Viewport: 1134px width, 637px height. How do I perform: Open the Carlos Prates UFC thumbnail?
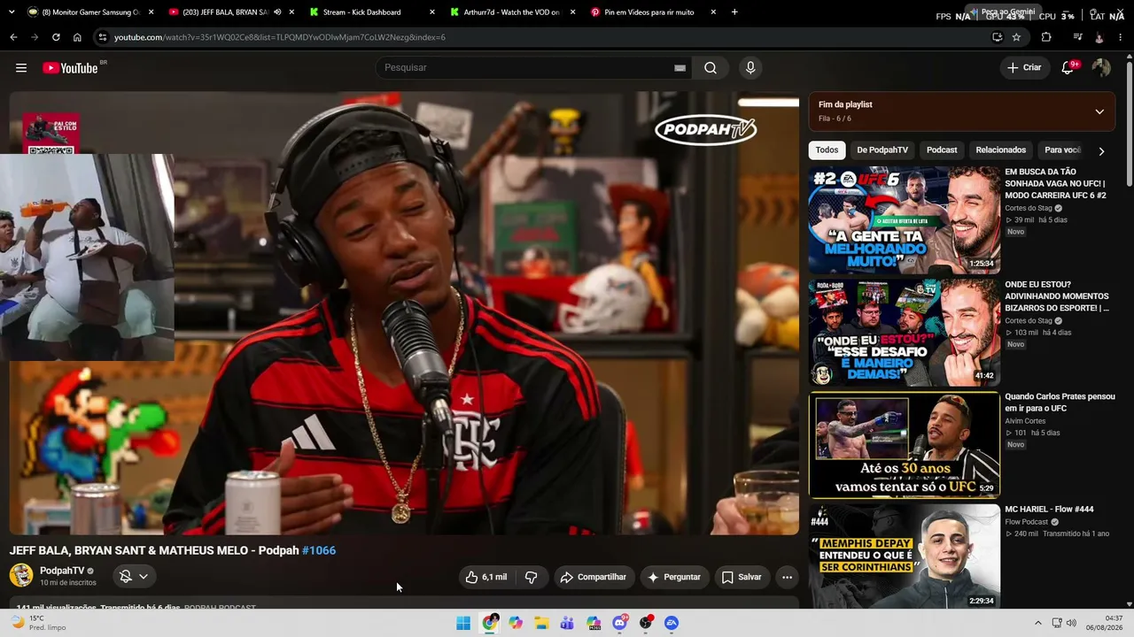905,445
